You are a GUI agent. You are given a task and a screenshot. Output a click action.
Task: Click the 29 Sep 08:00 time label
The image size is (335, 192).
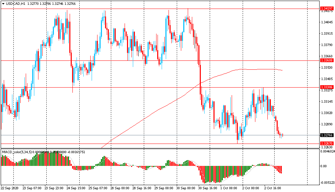164,188
